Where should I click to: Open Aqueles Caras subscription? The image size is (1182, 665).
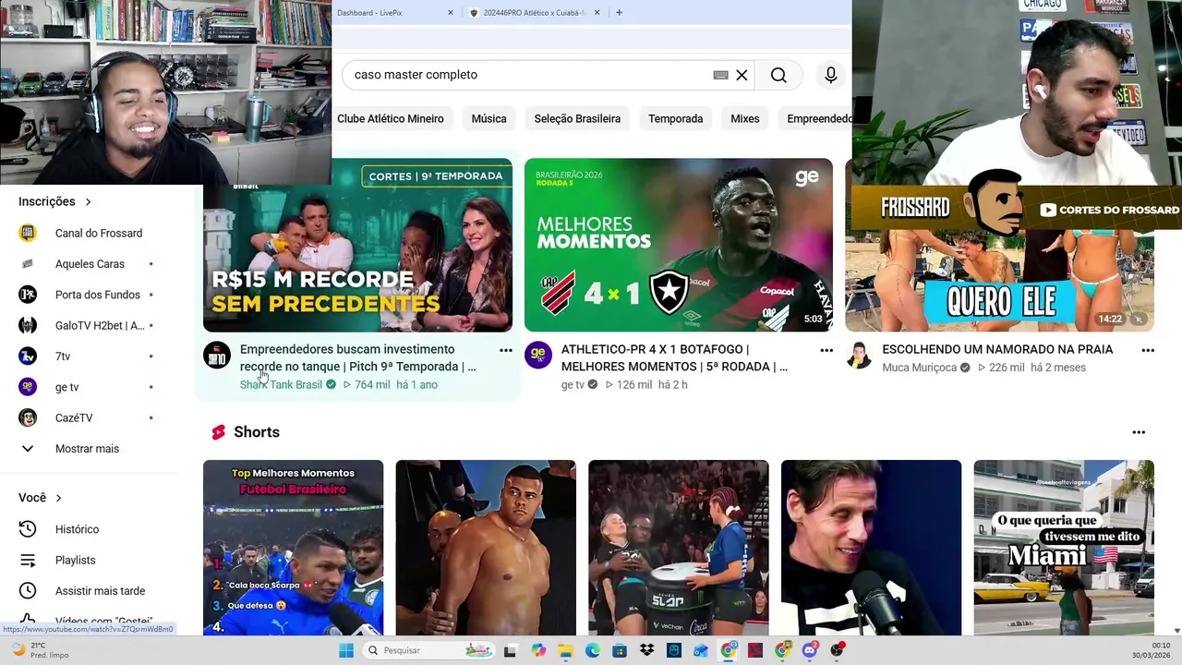90,264
